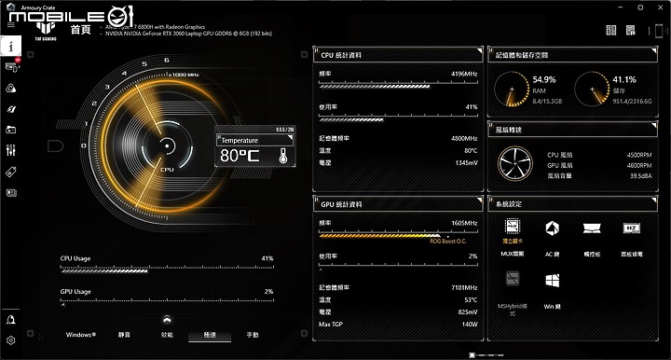Click the dashboard layout view icon
Screen dimensions: 671x360
[611, 30]
